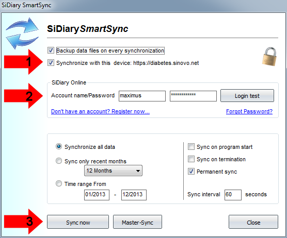Click the Sync interval seconds field
Viewport: 287px width, 238px height.
(233, 195)
